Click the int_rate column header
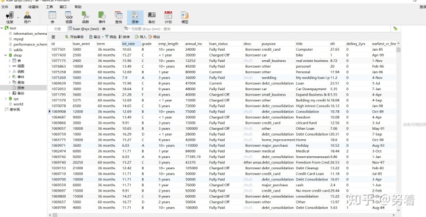Viewport: 426px width, 217px height. pos(131,44)
